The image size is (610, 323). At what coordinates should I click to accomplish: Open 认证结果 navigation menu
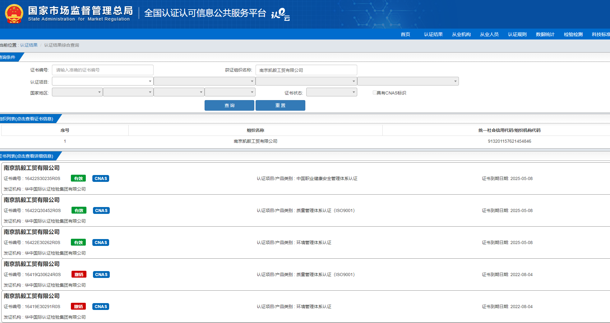click(x=433, y=34)
